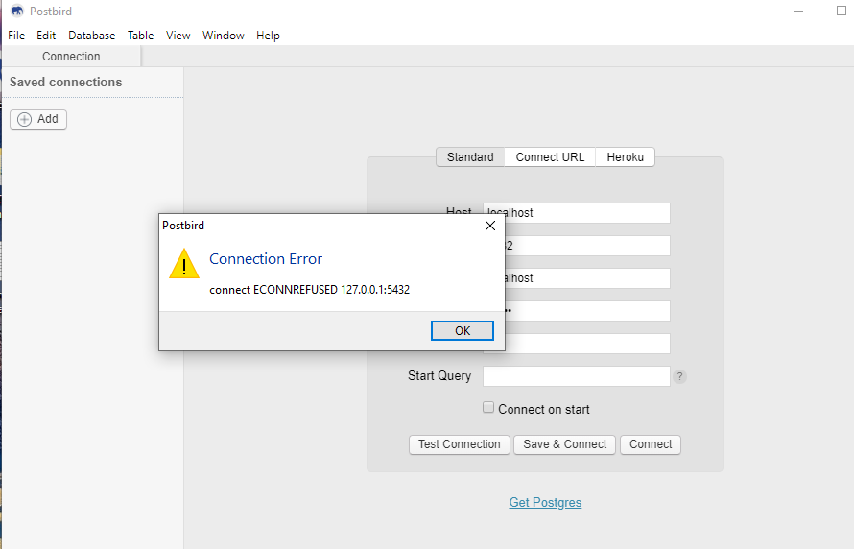
Task: Click the Password field with dots
Action: [587, 311]
